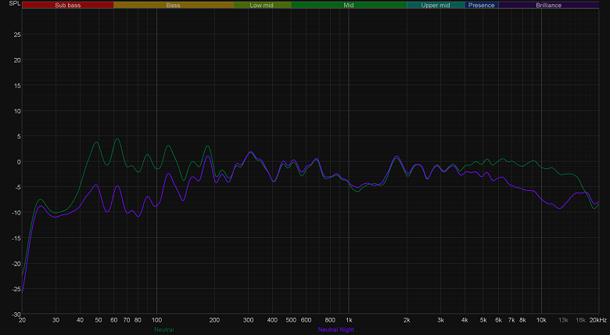Click the 10 value on SPL axis
The width and height of the screenshot is (610, 335).
(17, 111)
